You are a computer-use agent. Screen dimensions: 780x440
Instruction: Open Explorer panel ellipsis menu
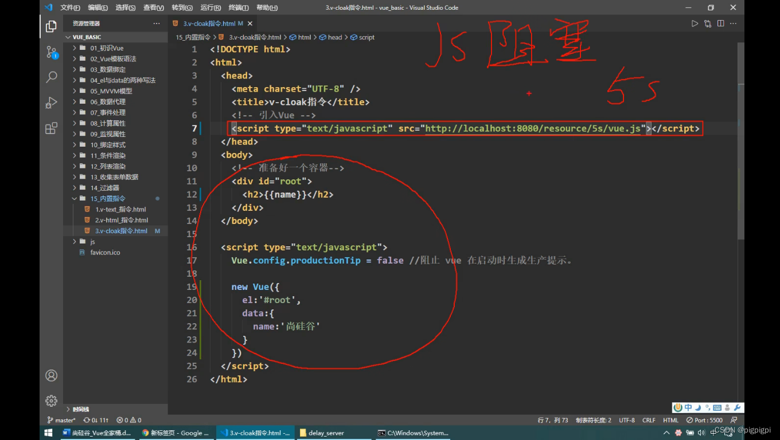click(157, 23)
